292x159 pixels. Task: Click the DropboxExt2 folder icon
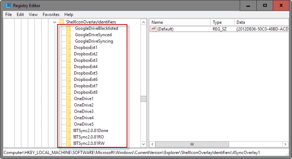(68, 54)
